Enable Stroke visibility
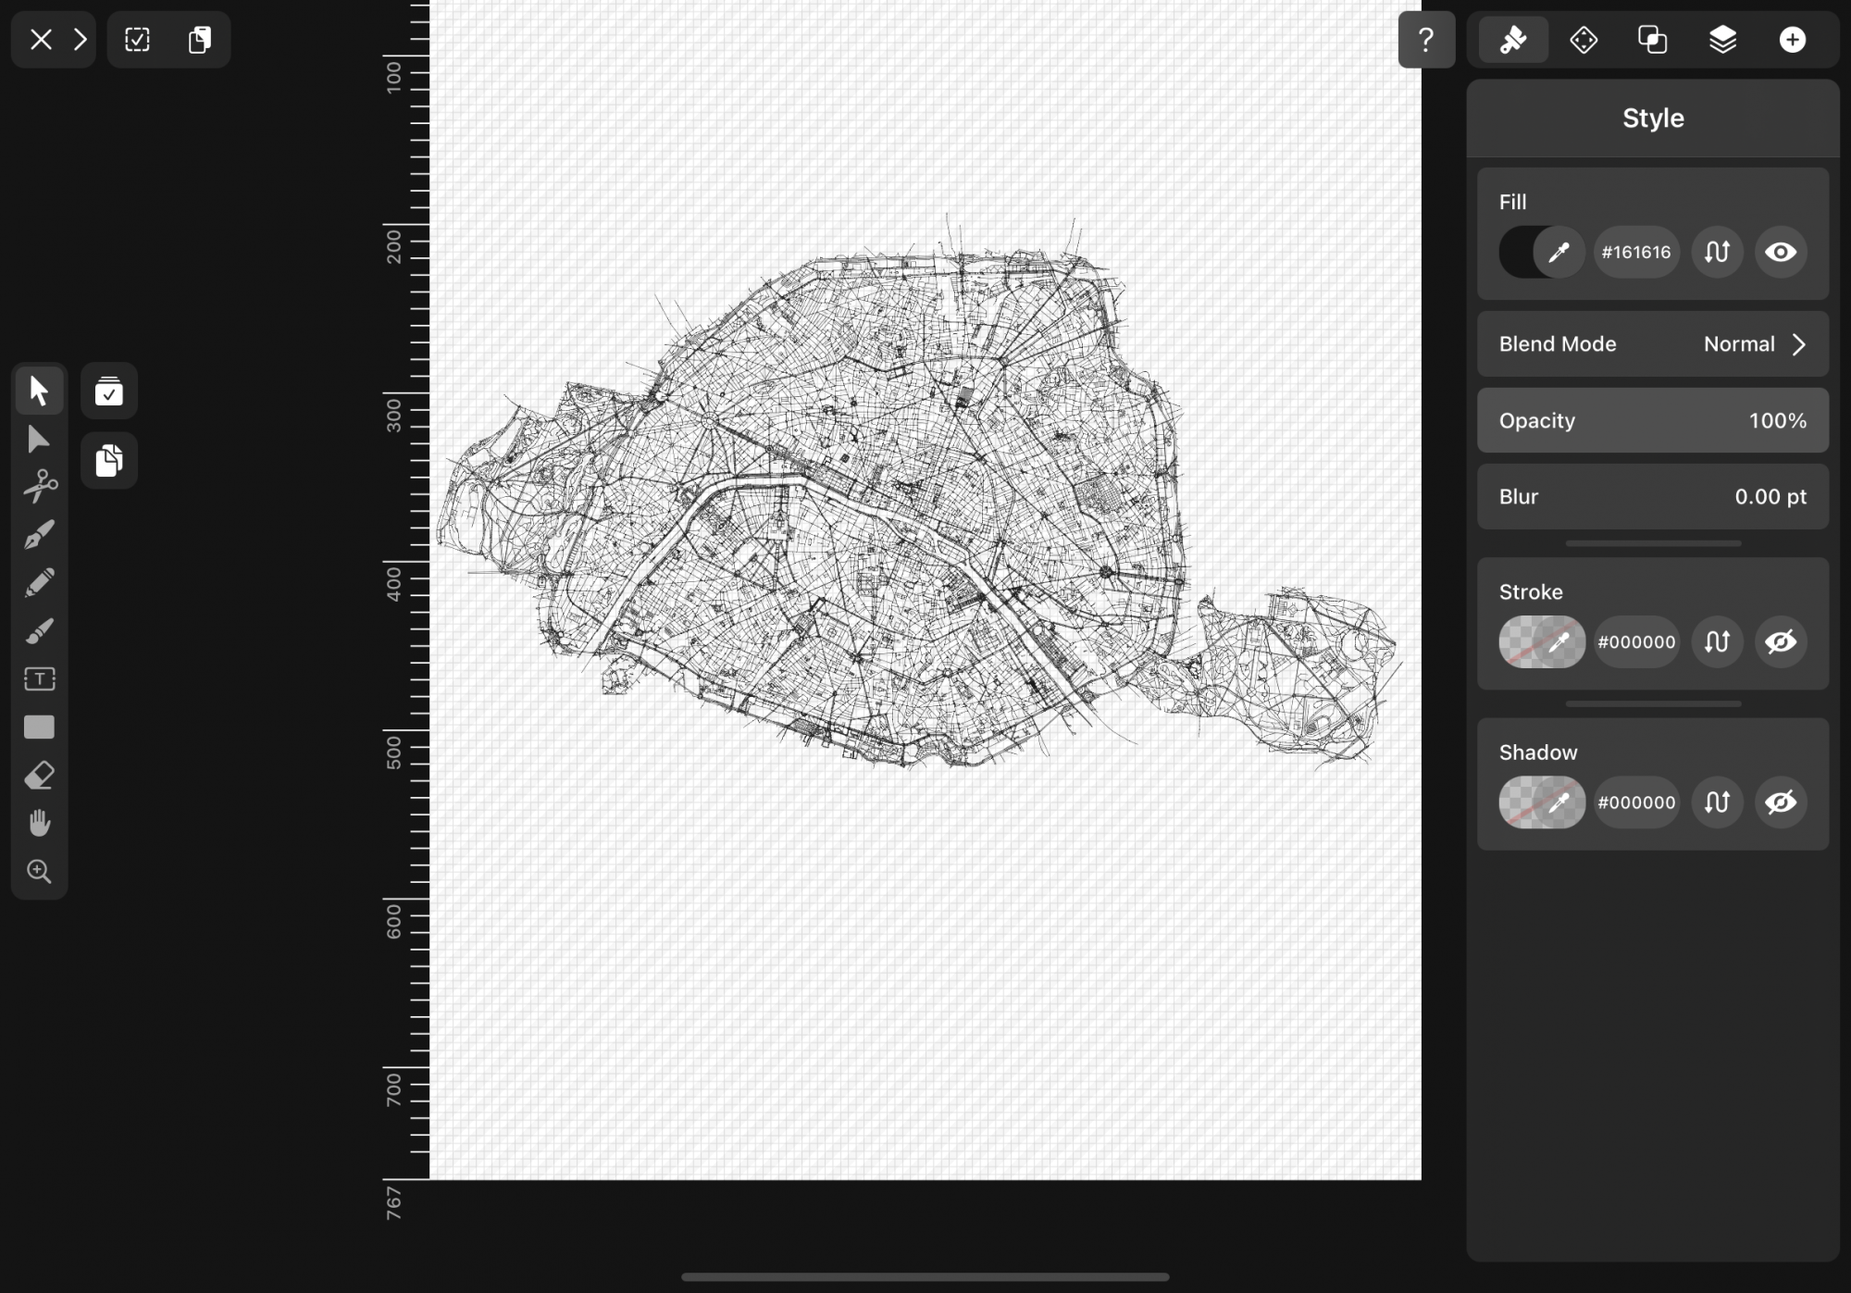Viewport: 1851px width, 1293px height. pos(1780,641)
